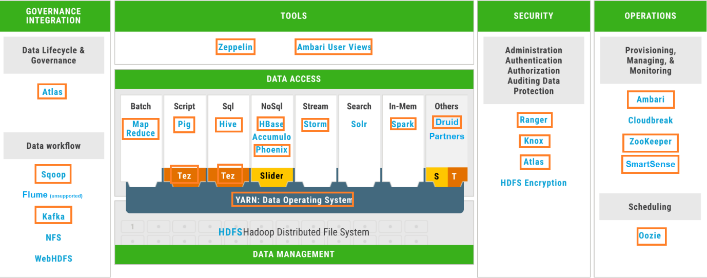Image resolution: width=707 pixels, height=278 pixels.
Task: Select Knox in Security column
Action: coord(534,141)
